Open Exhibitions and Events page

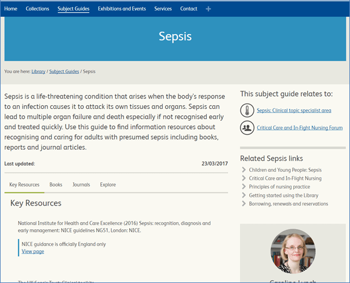point(122,9)
